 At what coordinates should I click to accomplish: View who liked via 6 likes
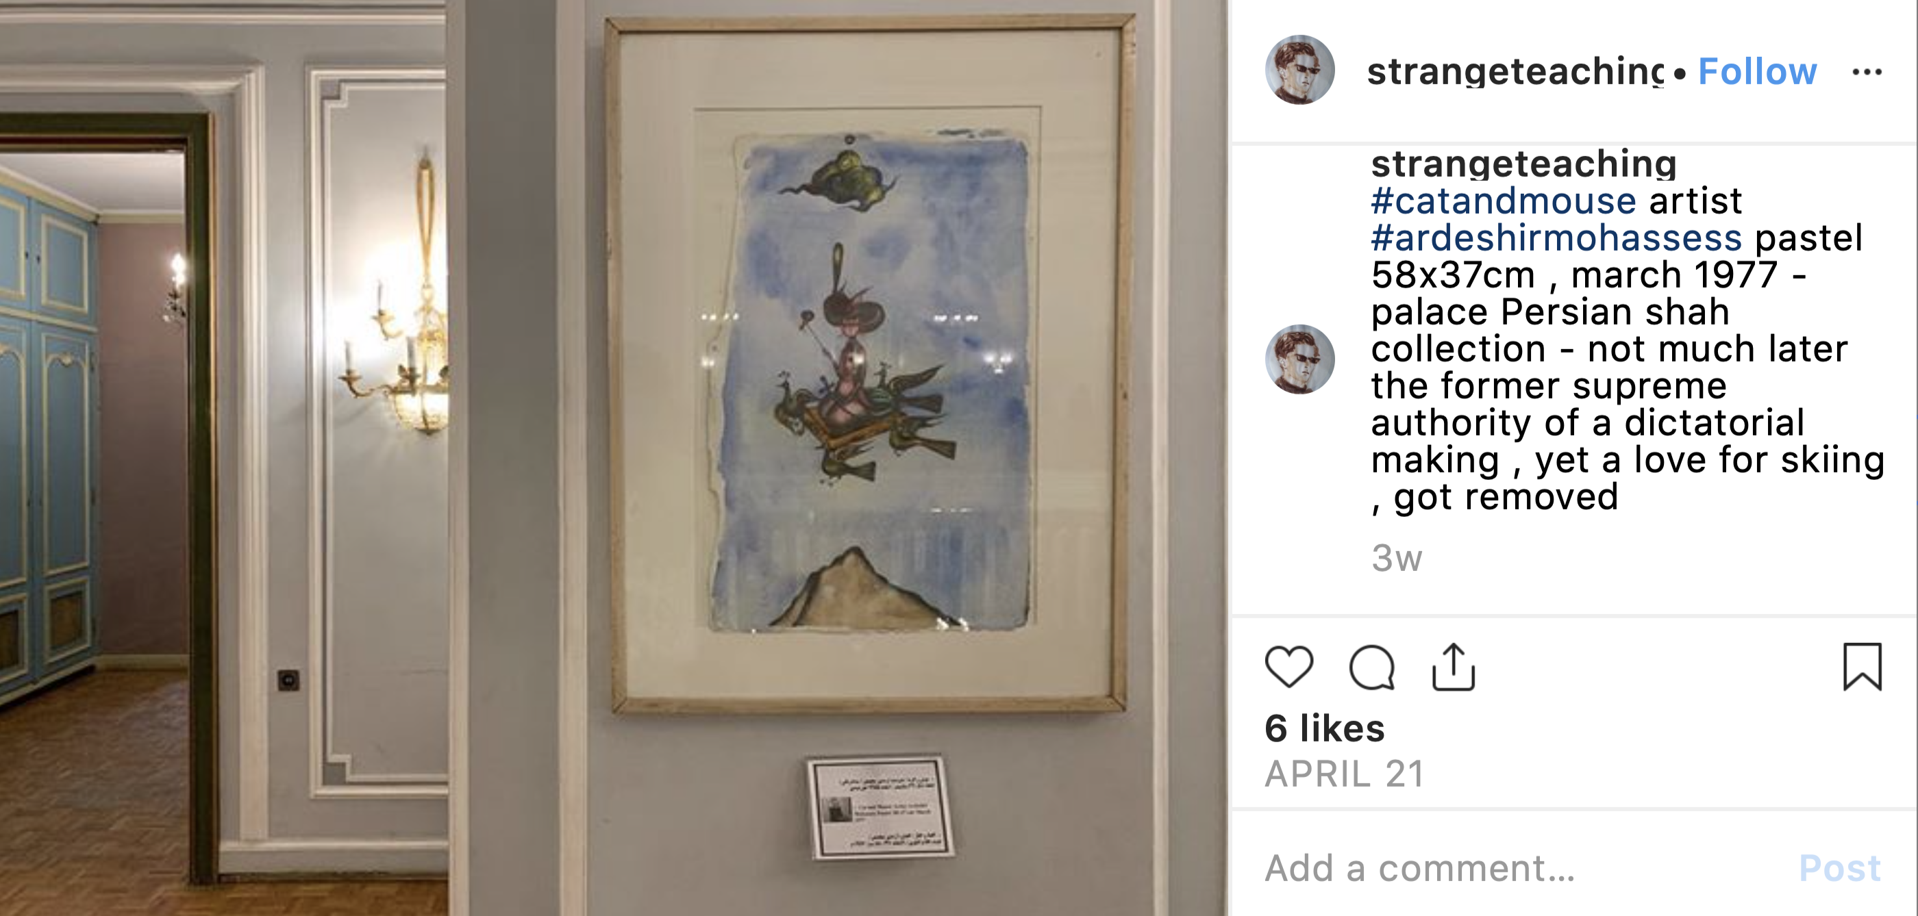coord(1325,728)
